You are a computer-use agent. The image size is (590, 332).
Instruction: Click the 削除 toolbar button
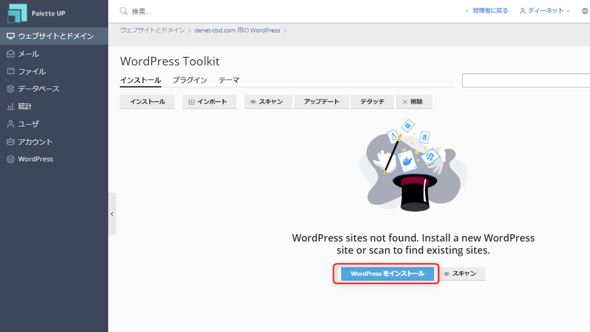[x=414, y=101]
